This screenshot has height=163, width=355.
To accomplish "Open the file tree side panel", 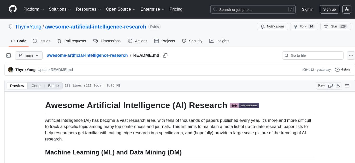I will pos(8,55).
